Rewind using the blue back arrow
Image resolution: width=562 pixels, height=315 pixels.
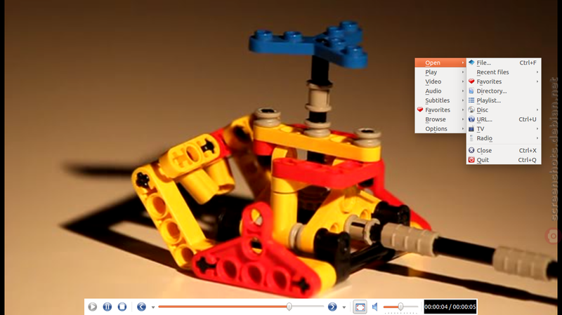pos(142,307)
